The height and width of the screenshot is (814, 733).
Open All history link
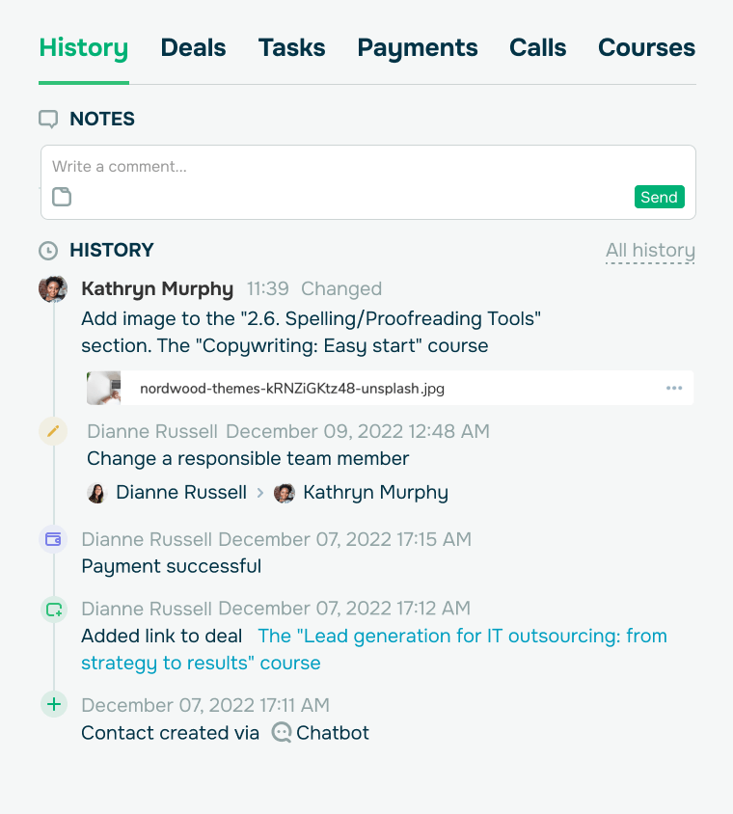650,251
